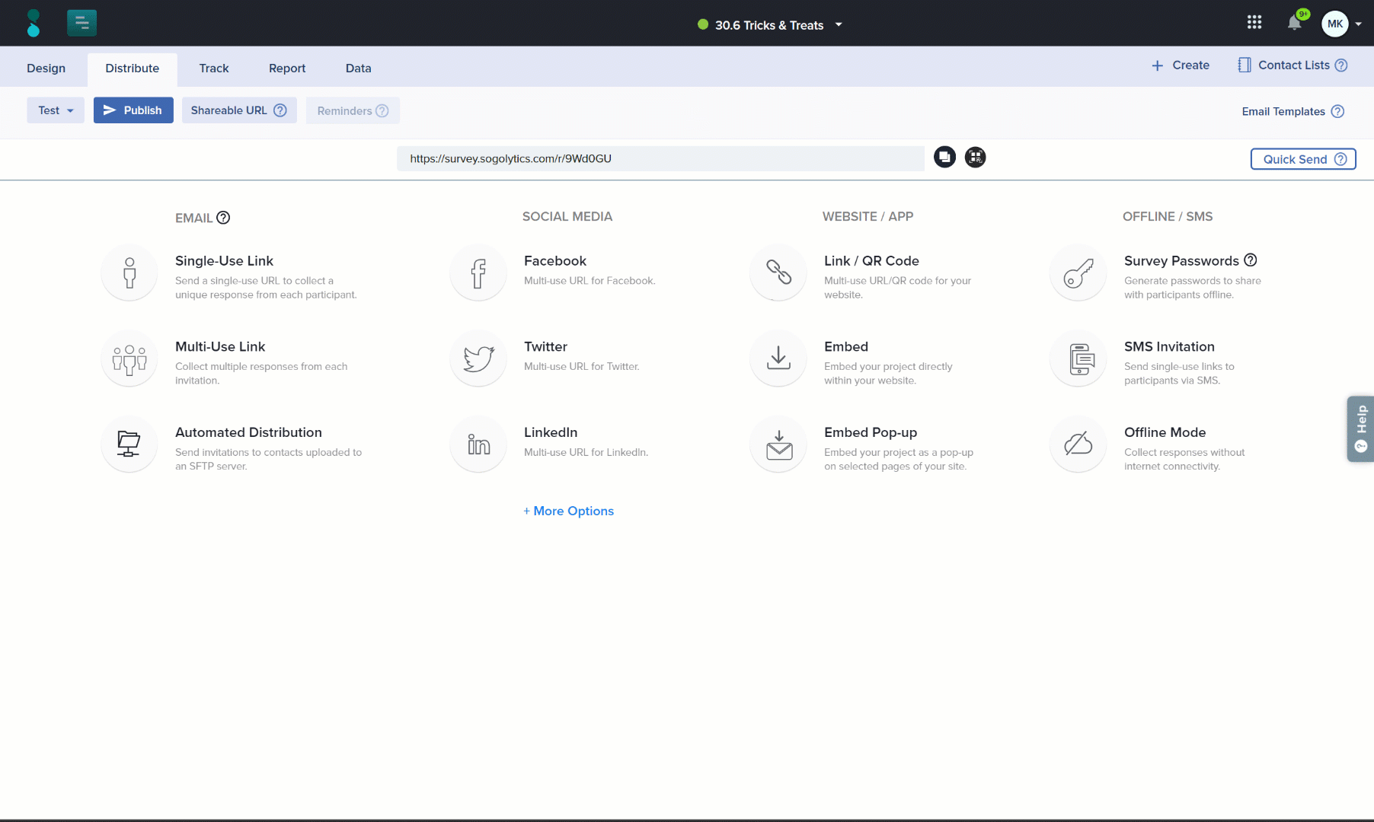Switch to the Track tab
1374x822 pixels.
click(x=213, y=68)
